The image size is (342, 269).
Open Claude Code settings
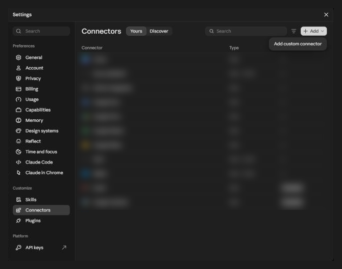pyautogui.click(x=41, y=162)
